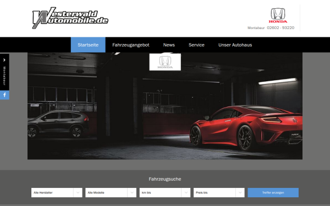Screen dimensions: 330x206
Task: Open the Fahrzeugangebot menu
Action: coord(131,45)
